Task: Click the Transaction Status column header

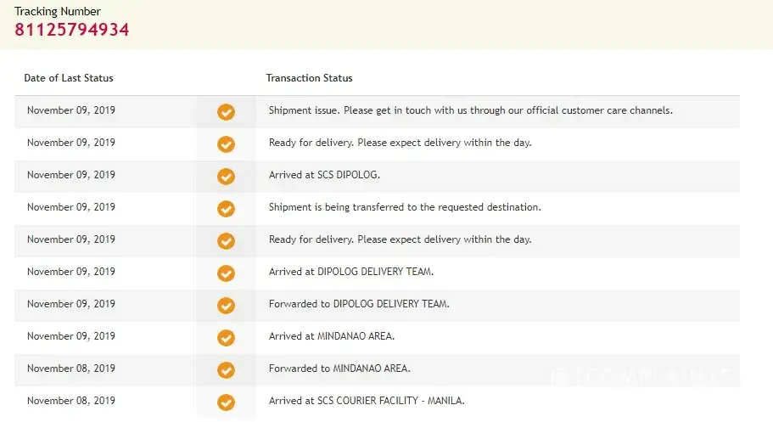Action: pos(309,78)
